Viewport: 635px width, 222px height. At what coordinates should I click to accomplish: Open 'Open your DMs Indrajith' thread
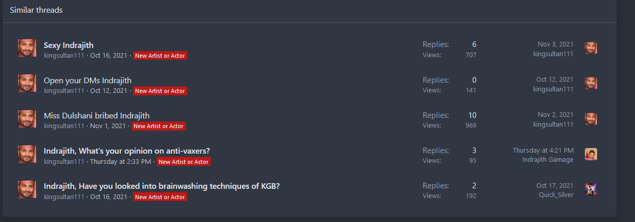87,80
